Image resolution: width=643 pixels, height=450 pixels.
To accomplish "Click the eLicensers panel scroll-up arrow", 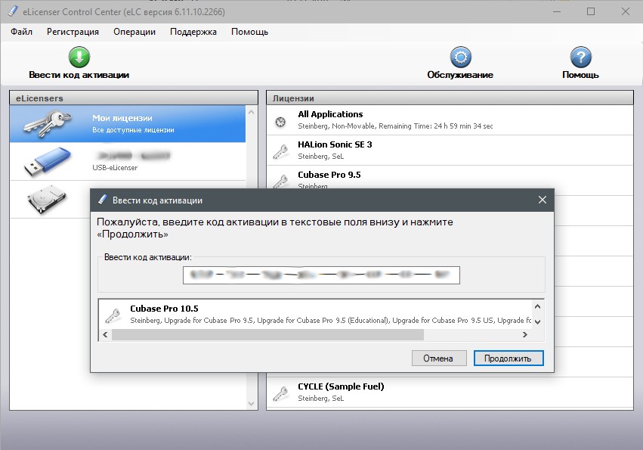I will (252, 112).
